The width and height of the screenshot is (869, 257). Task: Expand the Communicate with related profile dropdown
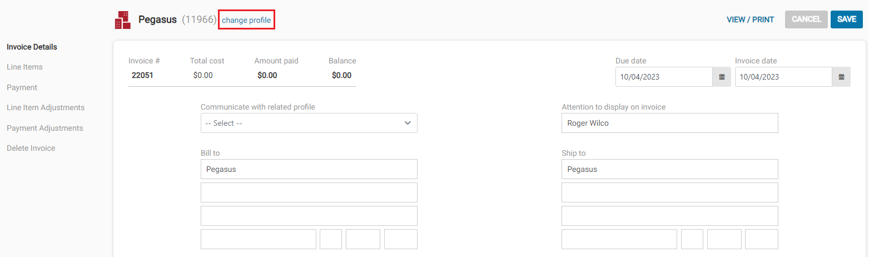tap(309, 123)
